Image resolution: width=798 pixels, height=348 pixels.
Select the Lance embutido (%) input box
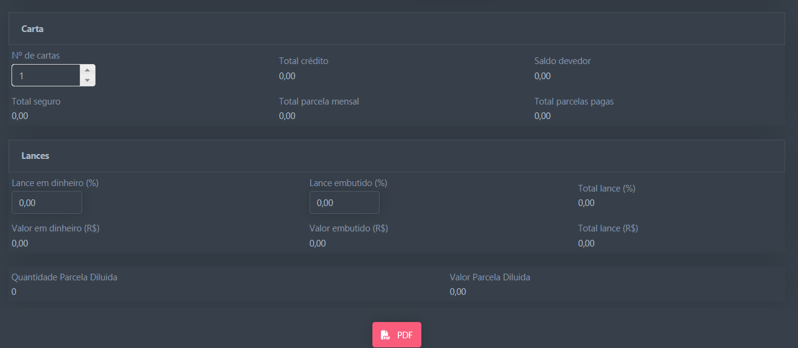click(344, 202)
